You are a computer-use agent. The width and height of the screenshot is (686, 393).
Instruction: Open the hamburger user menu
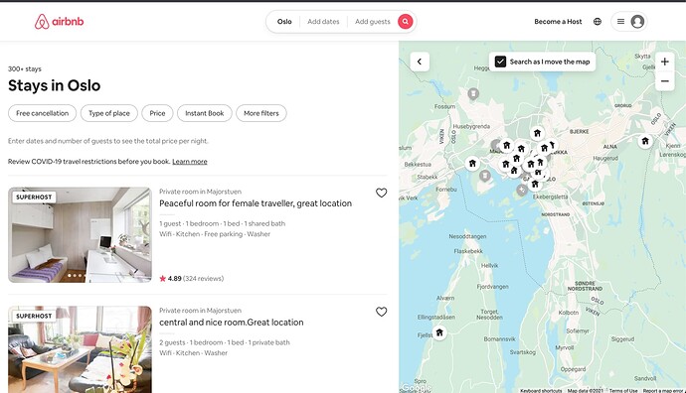pos(620,22)
